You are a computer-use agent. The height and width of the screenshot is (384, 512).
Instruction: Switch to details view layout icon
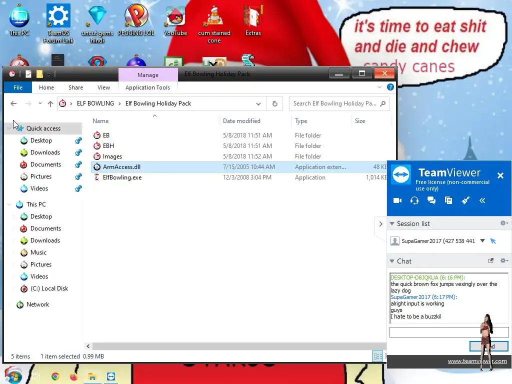[377, 356]
